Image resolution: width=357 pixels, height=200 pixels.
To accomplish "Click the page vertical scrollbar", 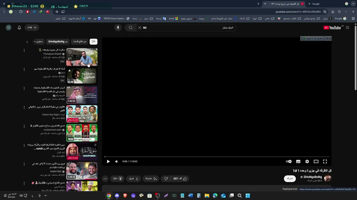I will point(355,58).
